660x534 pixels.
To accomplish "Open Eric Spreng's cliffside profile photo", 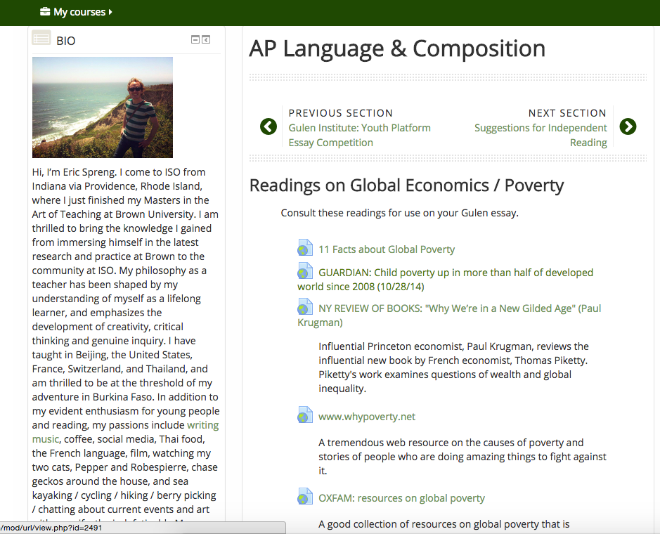I will (x=103, y=108).
